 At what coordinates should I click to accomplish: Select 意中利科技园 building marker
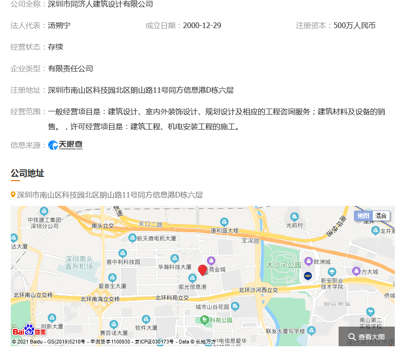[123, 254]
